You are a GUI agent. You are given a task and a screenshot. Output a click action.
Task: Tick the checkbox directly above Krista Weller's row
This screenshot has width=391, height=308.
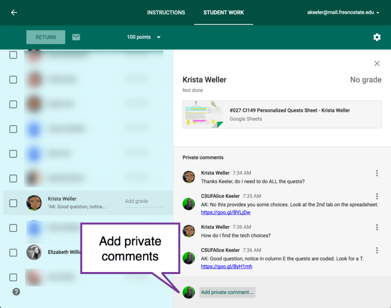coord(13,179)
